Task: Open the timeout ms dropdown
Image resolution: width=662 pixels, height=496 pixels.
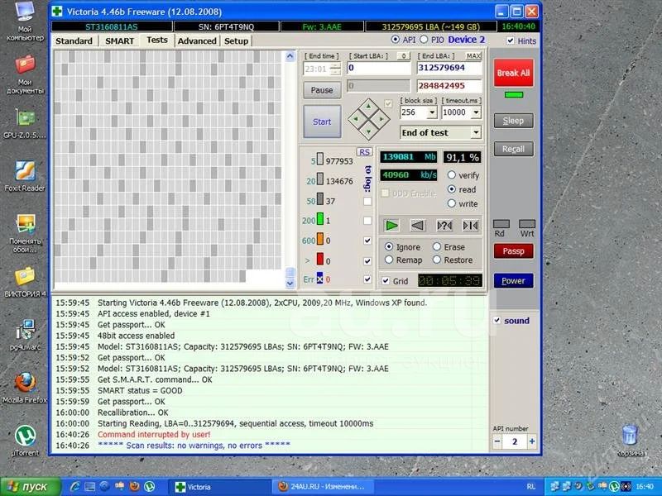Action: coord(476,112)
